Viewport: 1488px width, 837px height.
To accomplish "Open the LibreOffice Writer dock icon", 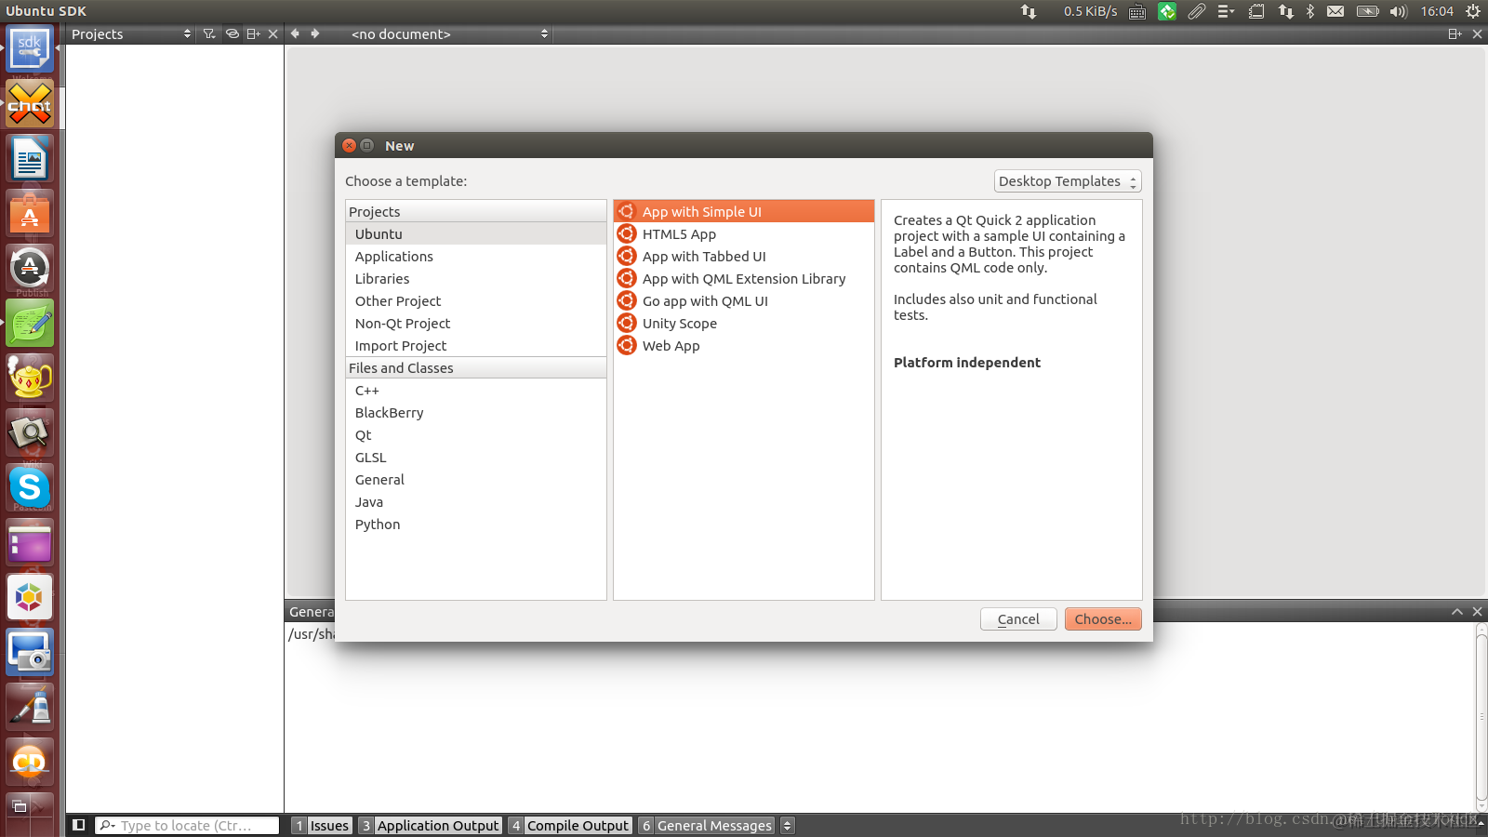I will [x=30, y=158].
